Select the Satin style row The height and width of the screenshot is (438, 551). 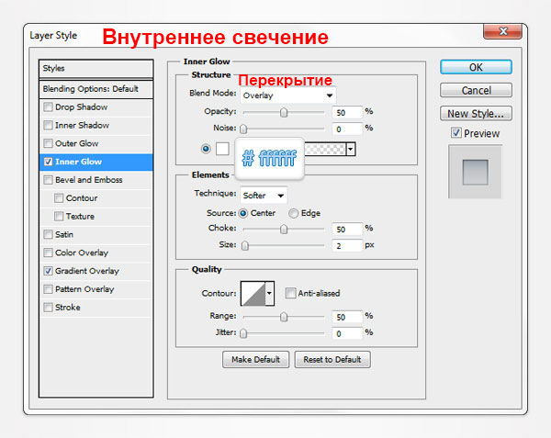(x=96, y=234)
